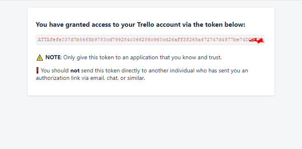302x149 pixels.
Task: Click the gray margin left of the card
Action: (x=14, y=52)
